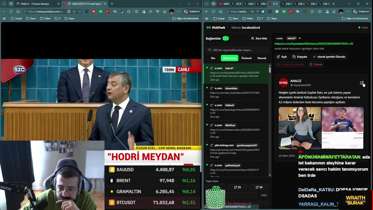
Task: Open the gokhanbuyuk link entry
Action: 236,169
